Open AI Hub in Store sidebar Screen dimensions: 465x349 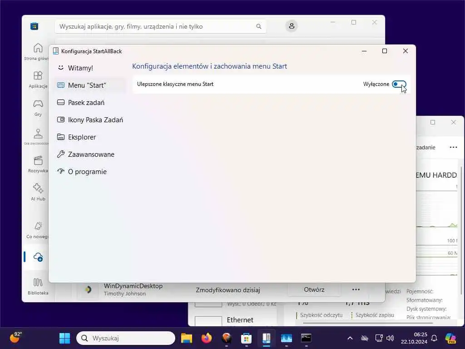click(x=38, y=192)
